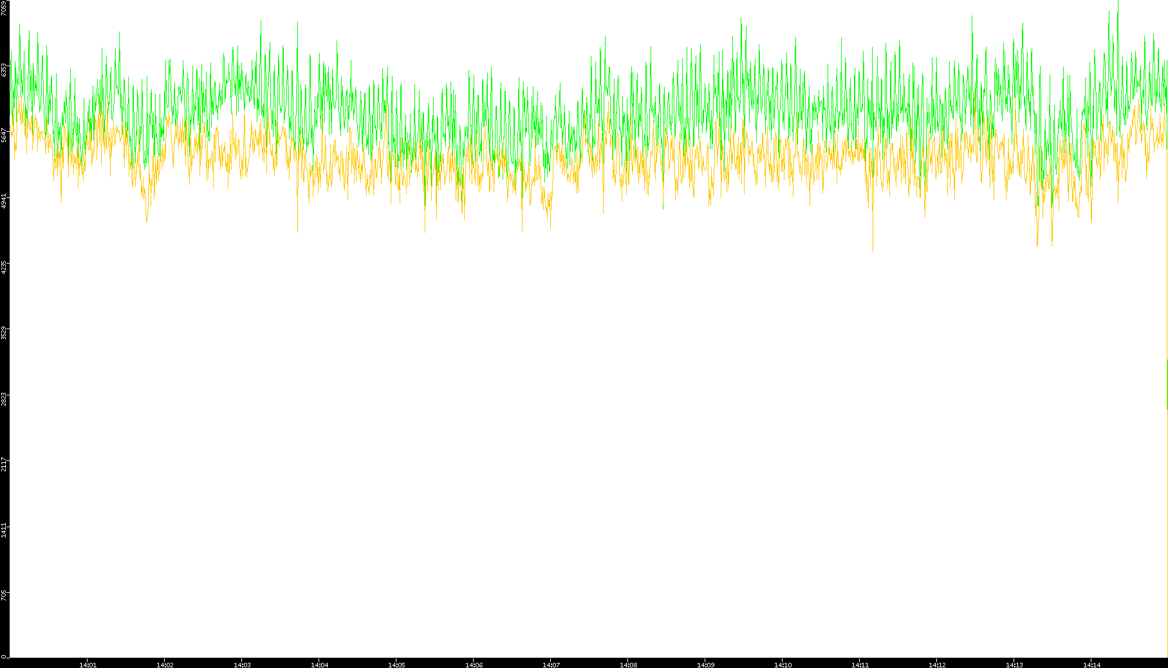Select the 6353 value axis label

click(x=4, y=69)
